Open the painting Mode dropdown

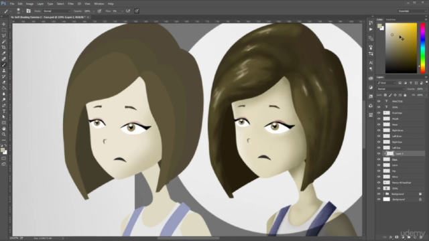[56, 11]
